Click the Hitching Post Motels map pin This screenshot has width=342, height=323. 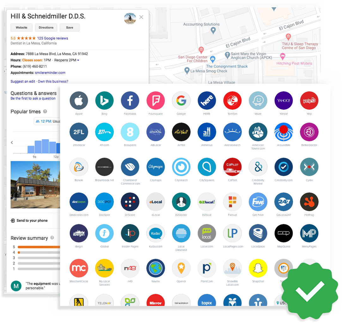click(x=283, y=56)
